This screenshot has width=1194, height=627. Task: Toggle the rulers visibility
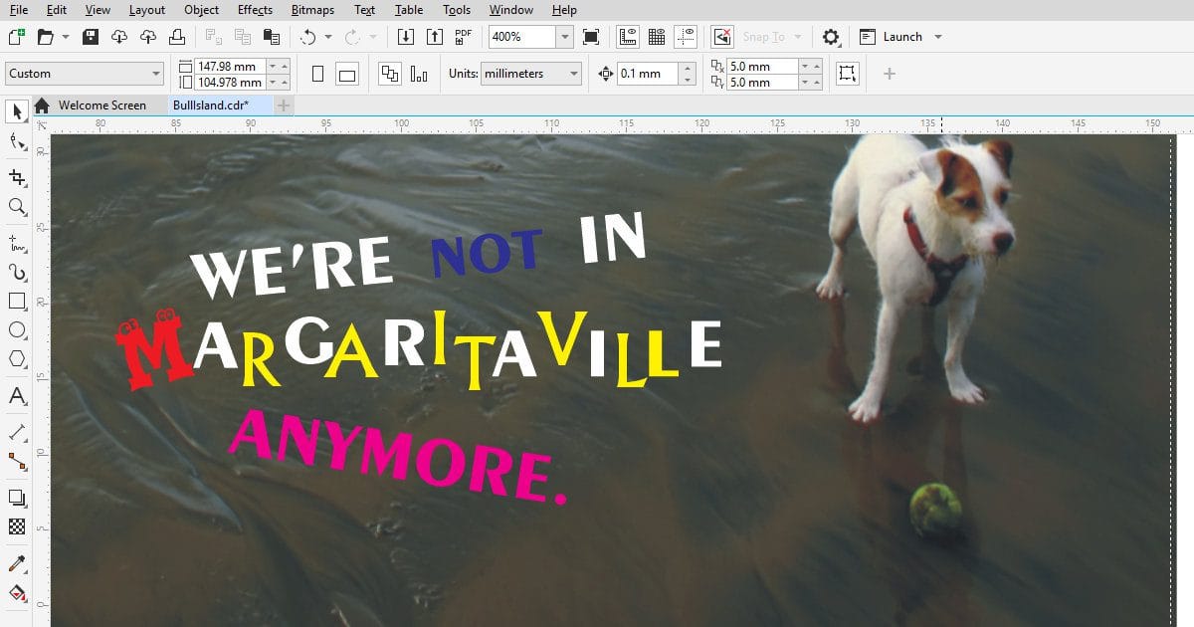(629, 36)
